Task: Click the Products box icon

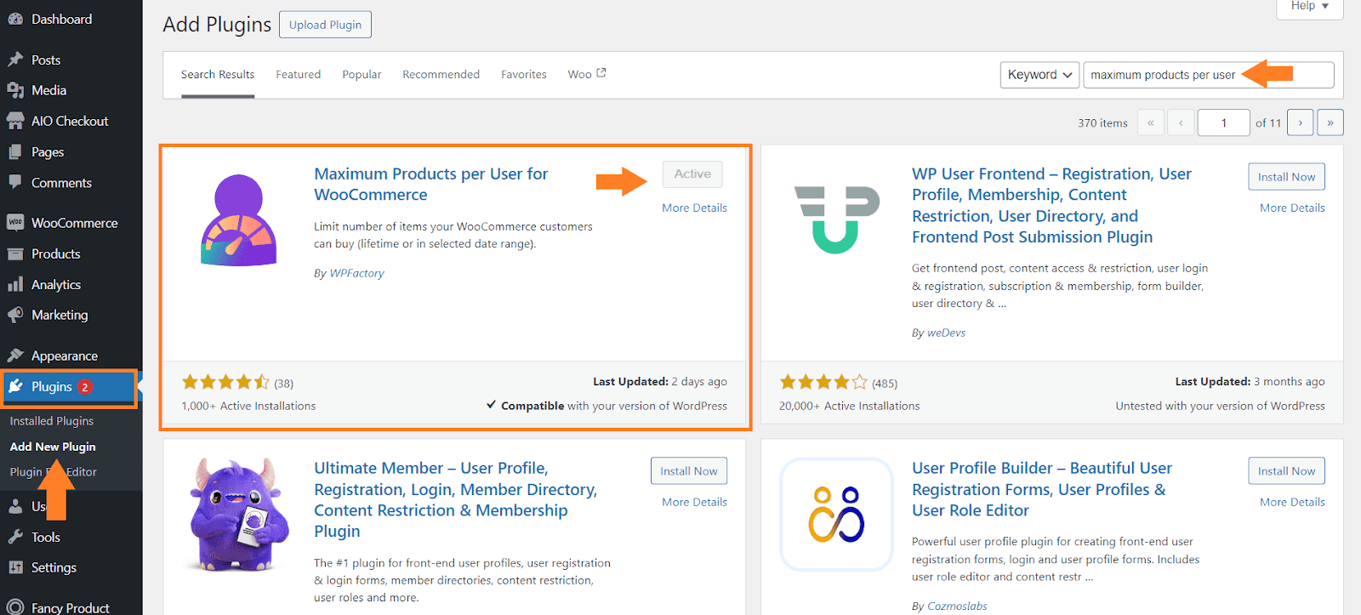Action: pyautogui.click(x=15, y=253)
